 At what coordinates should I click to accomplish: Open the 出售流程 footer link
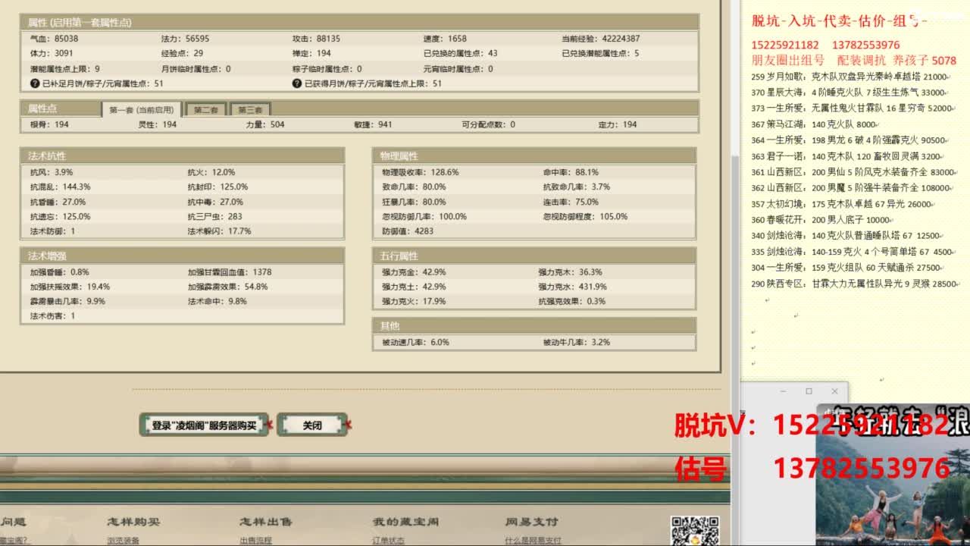(x=255, y=541)
